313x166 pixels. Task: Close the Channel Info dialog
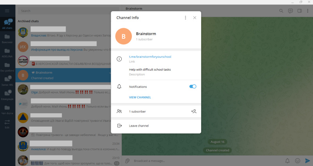(x=194, y=18)
